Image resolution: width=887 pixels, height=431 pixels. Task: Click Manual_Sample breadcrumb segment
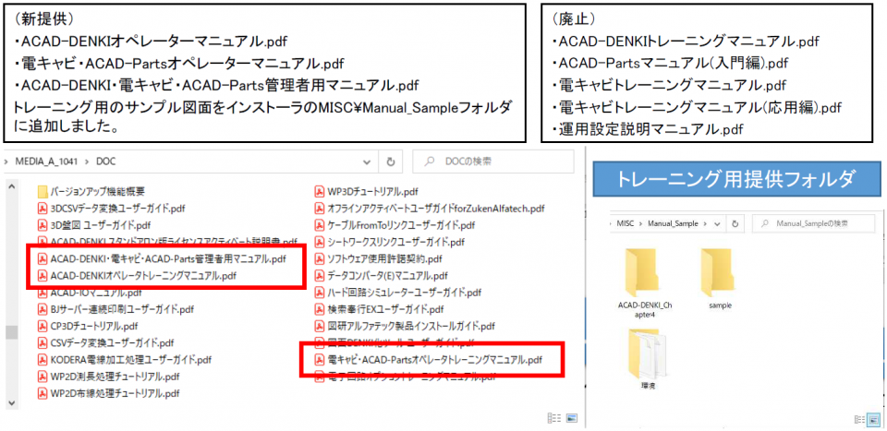(x=674, y=223)
